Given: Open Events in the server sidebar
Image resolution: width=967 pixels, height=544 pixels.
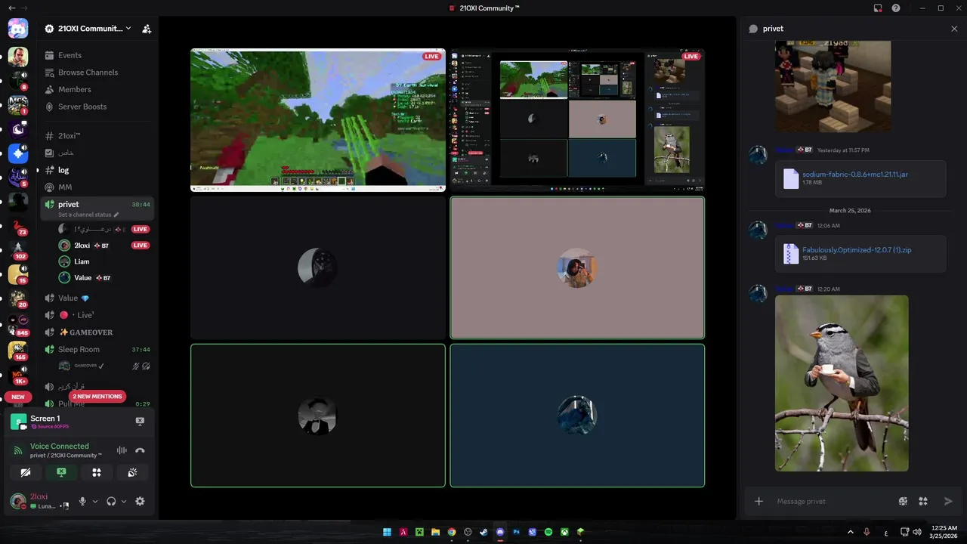Looking at the screenshot, I should 97,55.
